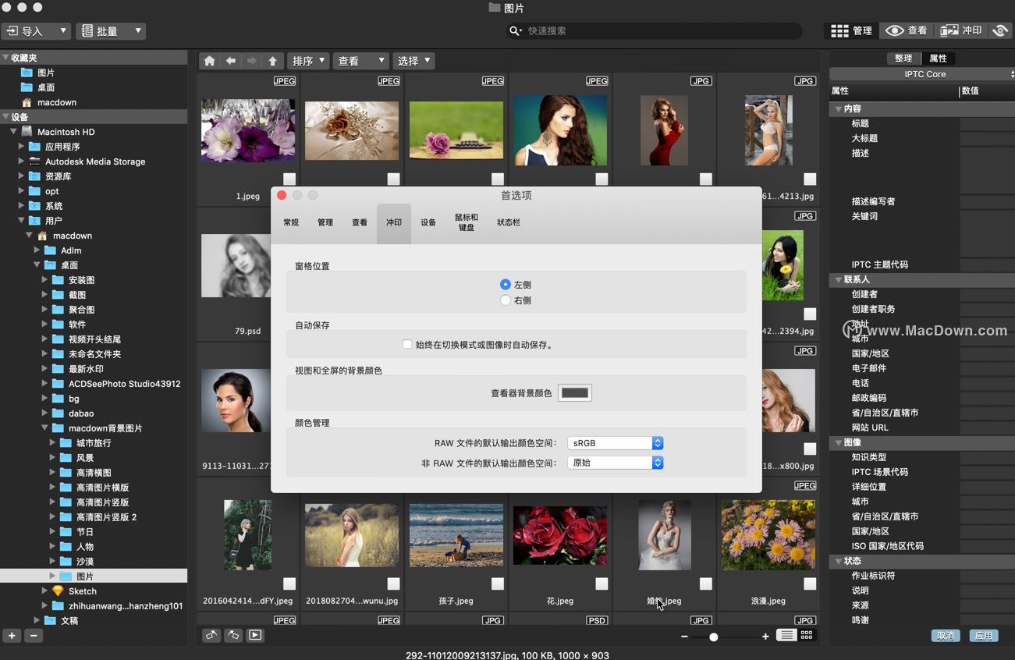Check the selection box under 花.jpeg
Screen dimensions: 1015x660
click(x=602, y=583)
